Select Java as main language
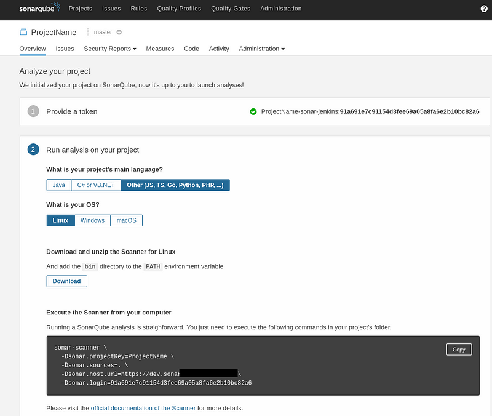The height and width of the screenshot is (416, 492). (x=58, y=185)
